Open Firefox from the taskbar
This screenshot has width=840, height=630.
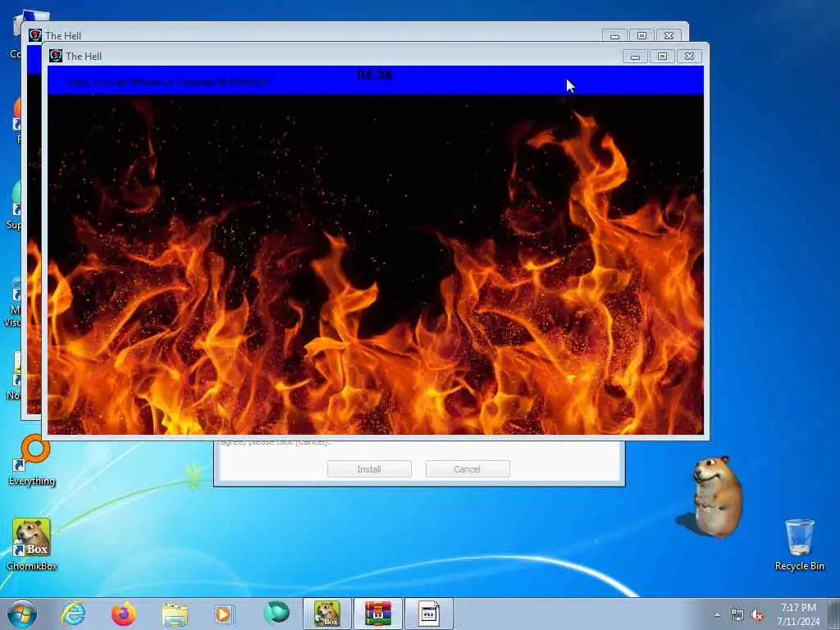(123, 614)
